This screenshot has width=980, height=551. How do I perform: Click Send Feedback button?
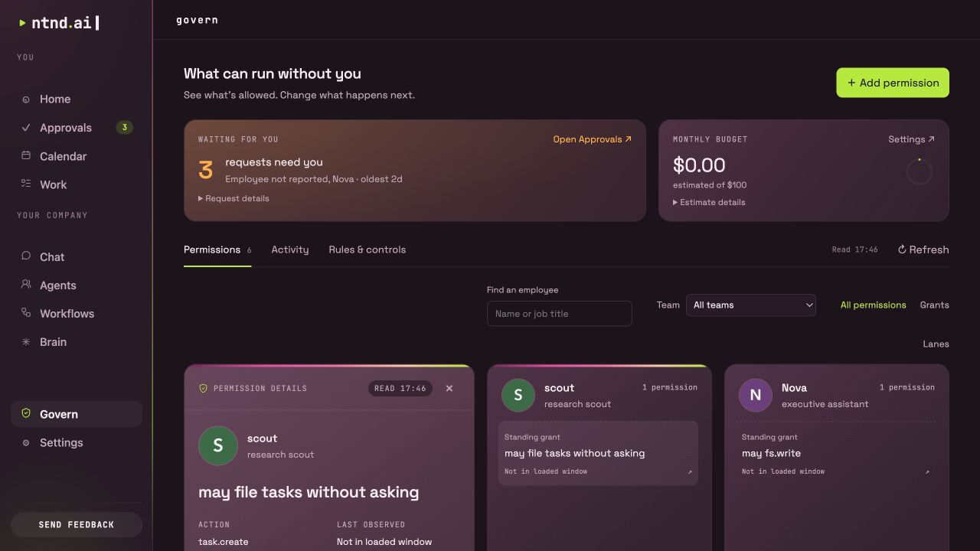click(77, 525)
